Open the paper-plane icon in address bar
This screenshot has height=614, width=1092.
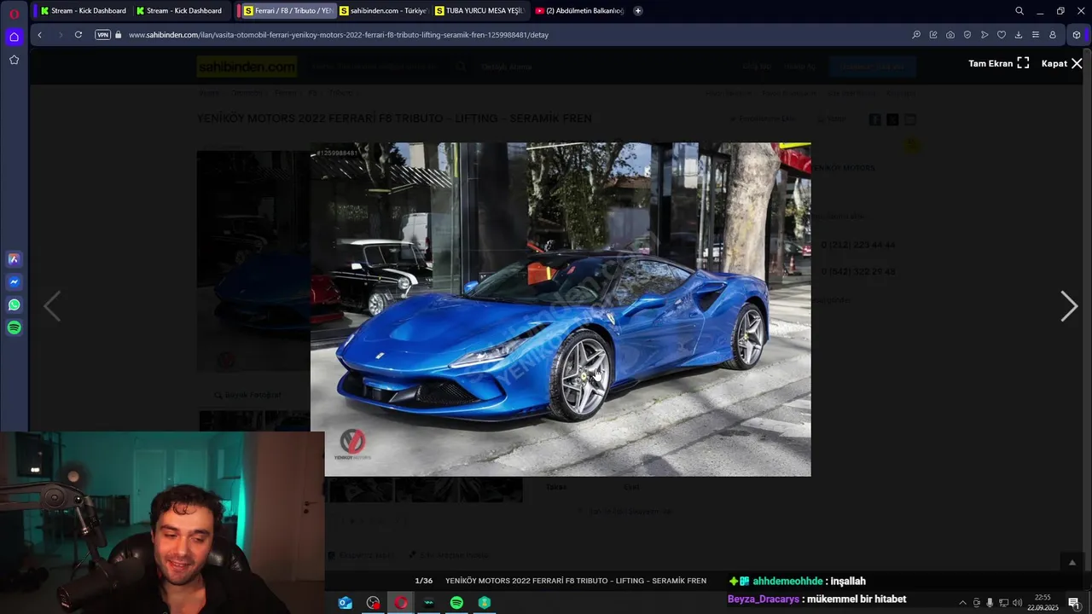tap(985, 35)
